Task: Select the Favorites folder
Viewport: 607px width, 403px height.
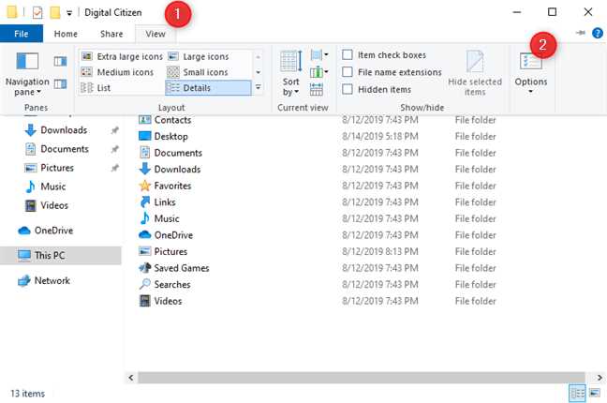Action: click(165, 186)
